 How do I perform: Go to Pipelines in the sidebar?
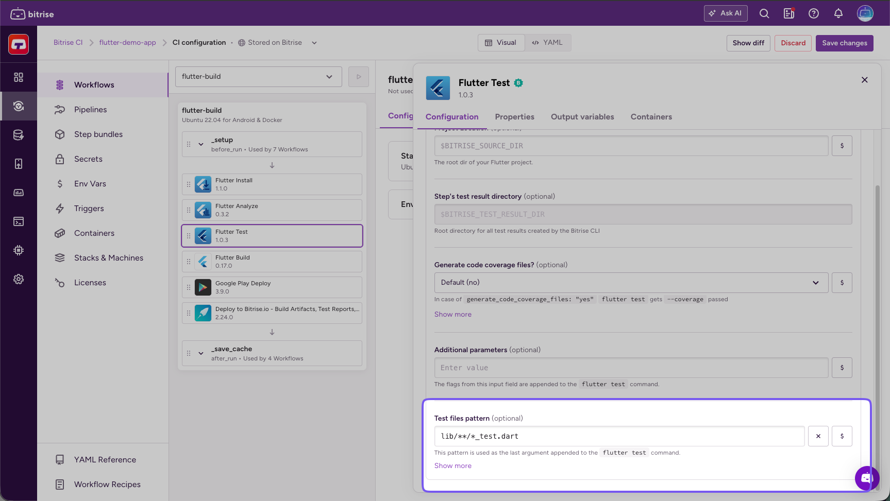(103, 110)
